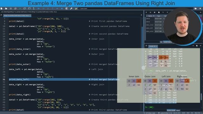
Task: Open the console pane options menu
Action: click(200, 46)
